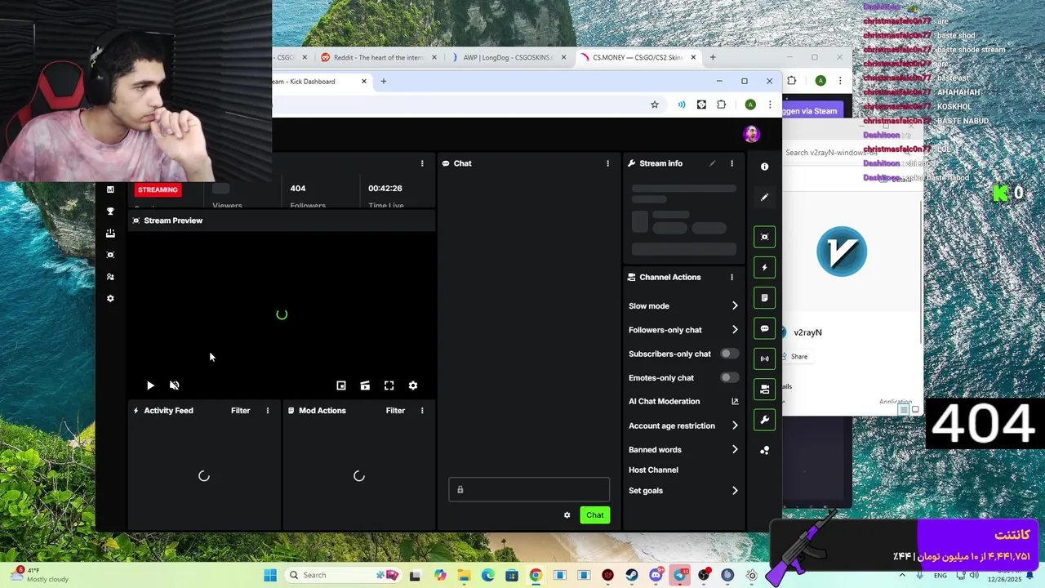1045x588 pixels.
Task: Open the third sidebar icon below the trophy
Action: point(110,234)
